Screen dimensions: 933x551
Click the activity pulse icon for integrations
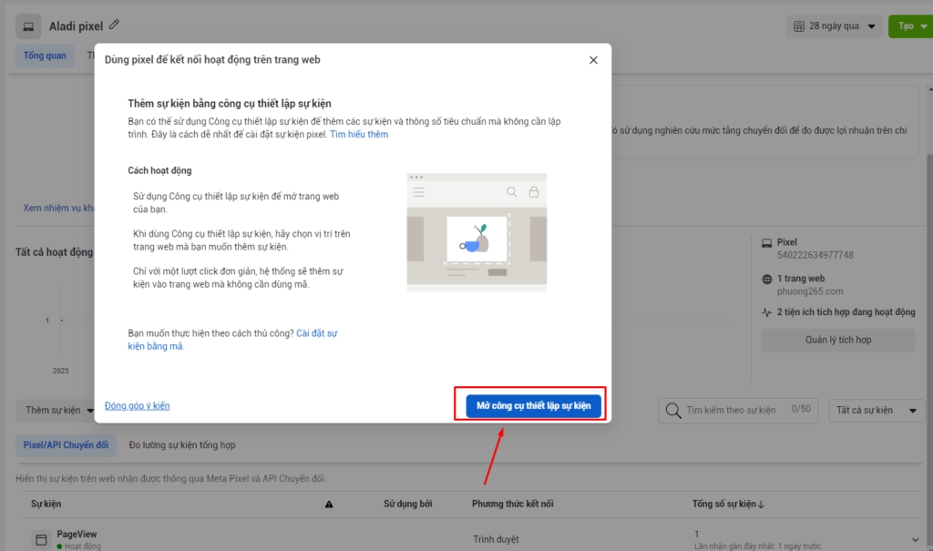pos(766,312)
